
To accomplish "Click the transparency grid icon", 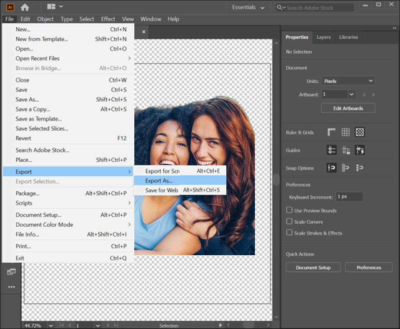I will tap(360, 132).
